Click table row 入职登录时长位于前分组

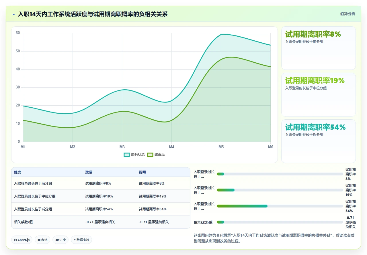click(x=101, y=183)
